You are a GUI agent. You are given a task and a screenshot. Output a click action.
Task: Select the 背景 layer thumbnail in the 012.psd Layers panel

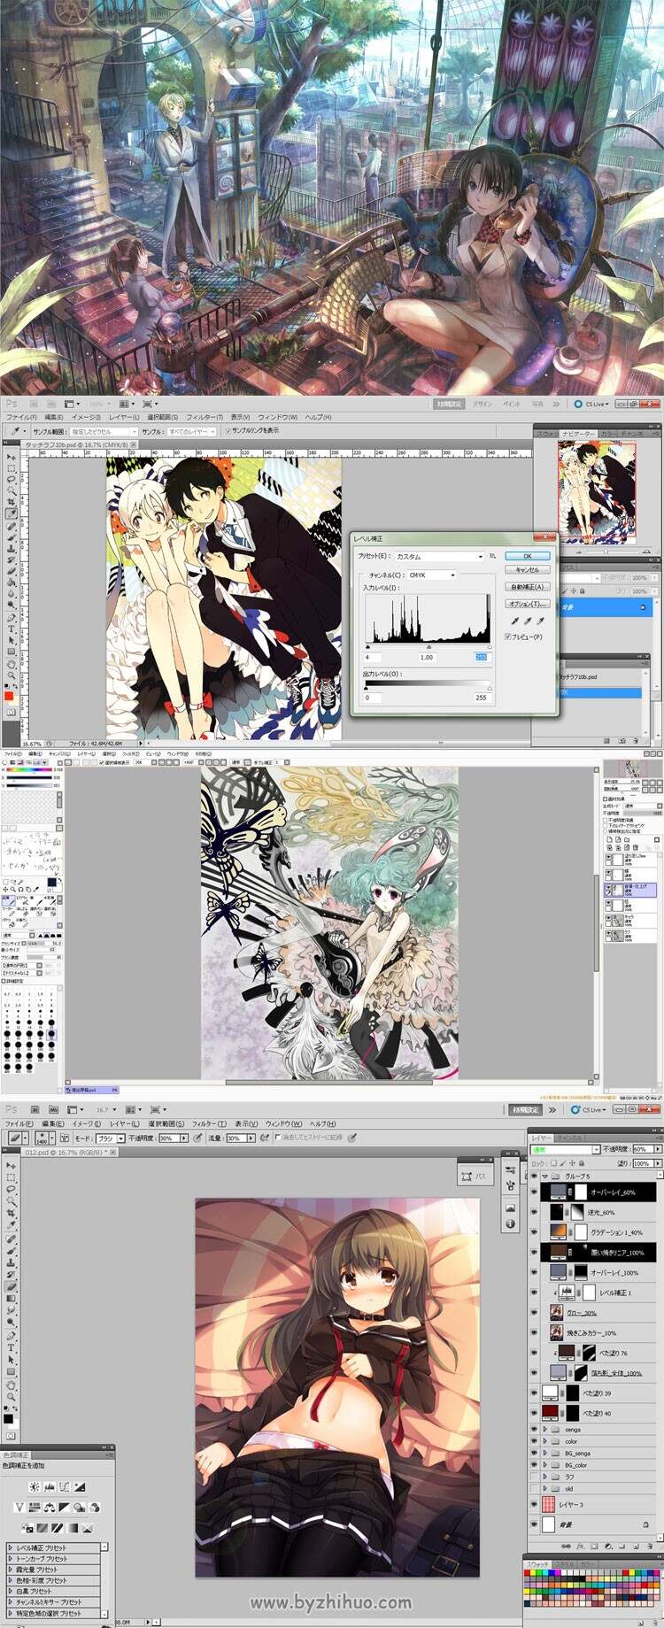[549, 1524]
